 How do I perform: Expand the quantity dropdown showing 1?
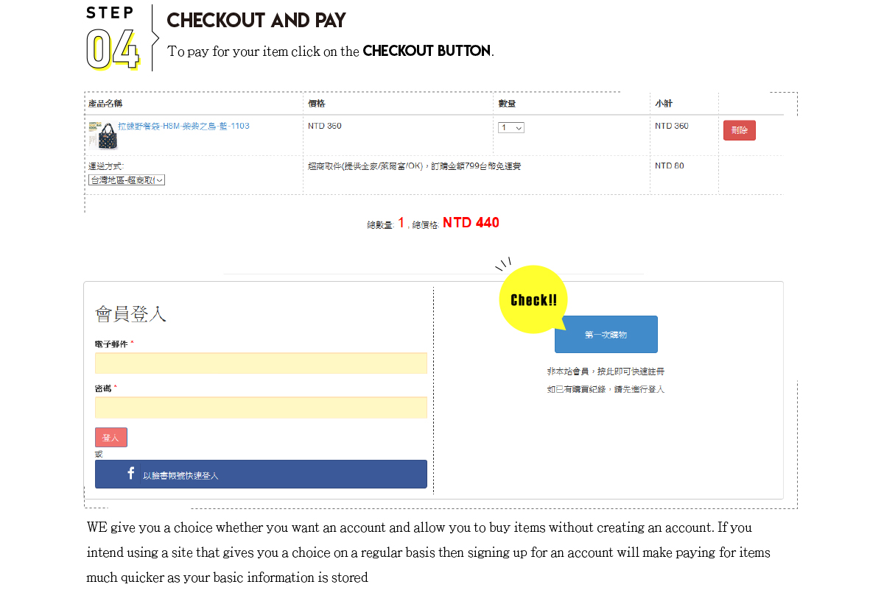(x=511, y=128)
